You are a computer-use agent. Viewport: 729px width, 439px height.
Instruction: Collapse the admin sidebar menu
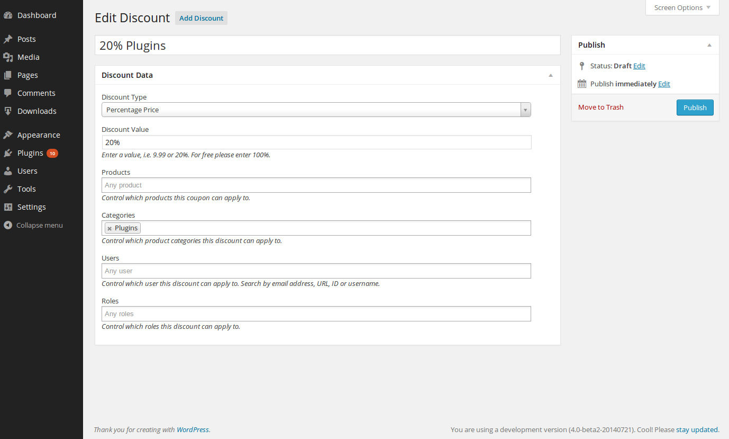click(39, 225)
